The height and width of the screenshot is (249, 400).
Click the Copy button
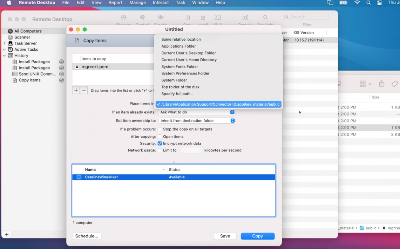pyautogui.click(x=257, y=236)
